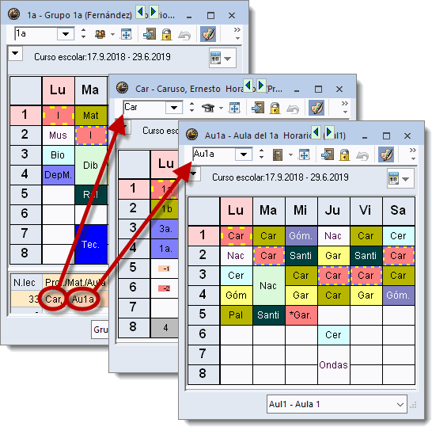Select the Ondas cell on Thursday
The width and height of the screenshot is (432, 427).
click(x=333, y=364)
